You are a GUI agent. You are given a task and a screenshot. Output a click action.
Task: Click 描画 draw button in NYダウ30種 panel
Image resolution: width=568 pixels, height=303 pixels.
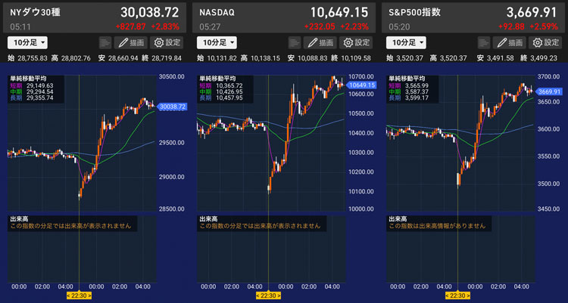pos(131,42)
